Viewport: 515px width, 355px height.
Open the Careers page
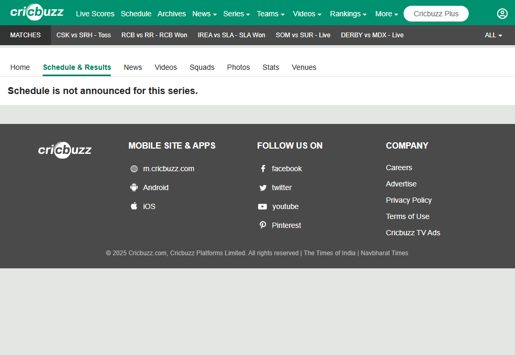click(x=399, y=168)
